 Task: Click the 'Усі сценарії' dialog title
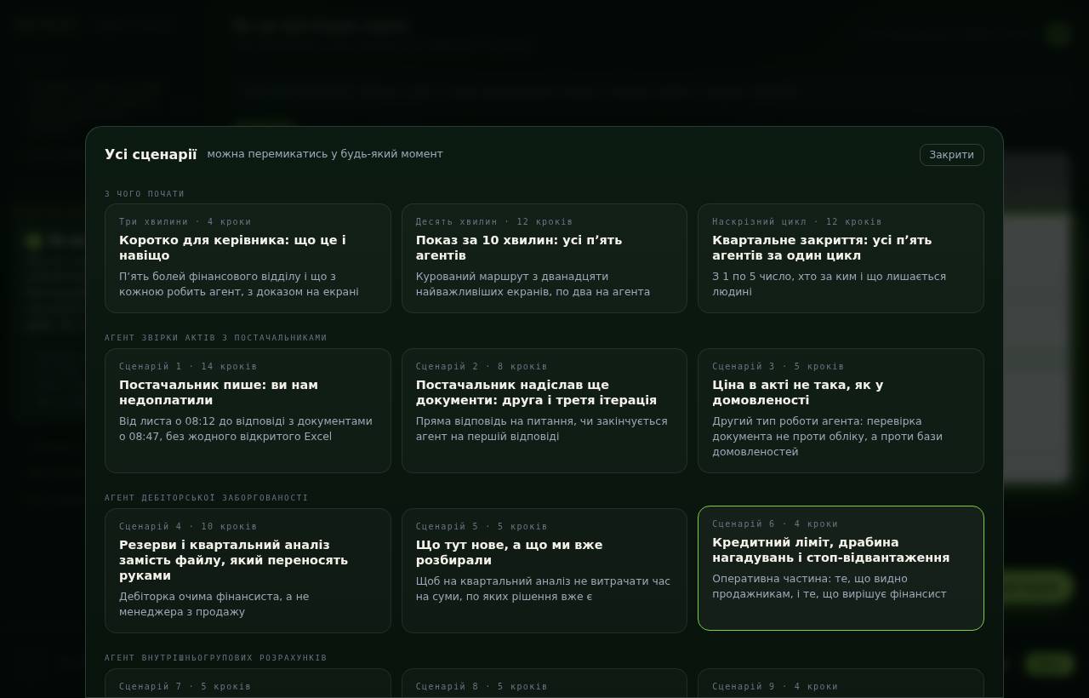[x=151, y=154]
